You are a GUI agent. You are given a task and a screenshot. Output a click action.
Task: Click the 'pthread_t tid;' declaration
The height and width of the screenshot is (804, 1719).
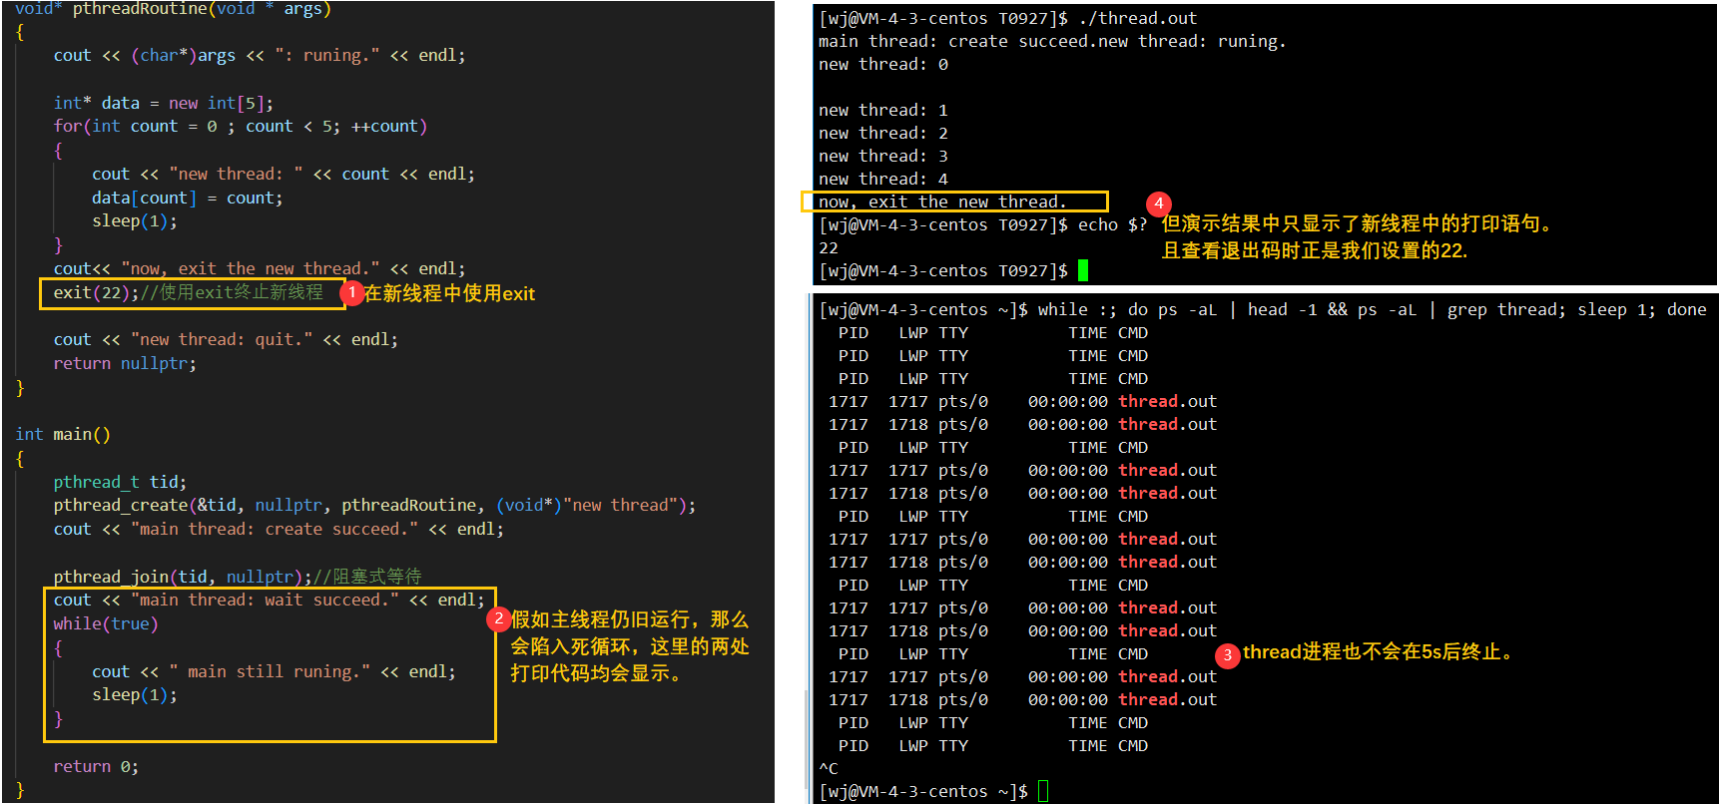120,482
